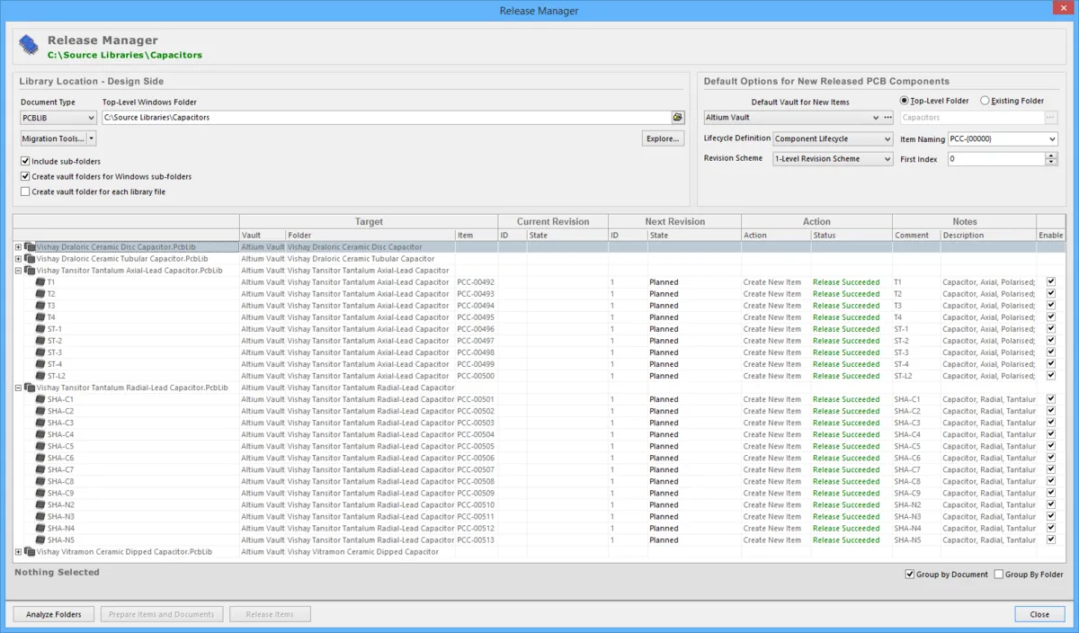Select the Top-Level Folder radio button

(x=905, y=101)
